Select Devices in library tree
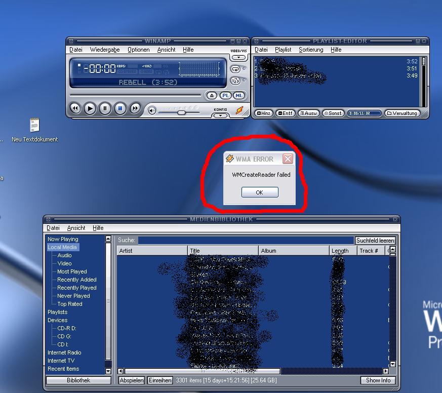This screenshot has height=393, width=442. tap(58, 320)
